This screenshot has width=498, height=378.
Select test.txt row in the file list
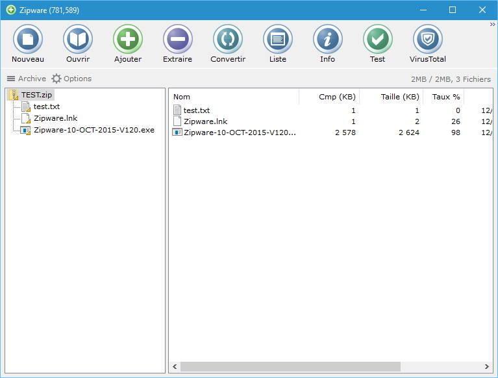point(330,110)
